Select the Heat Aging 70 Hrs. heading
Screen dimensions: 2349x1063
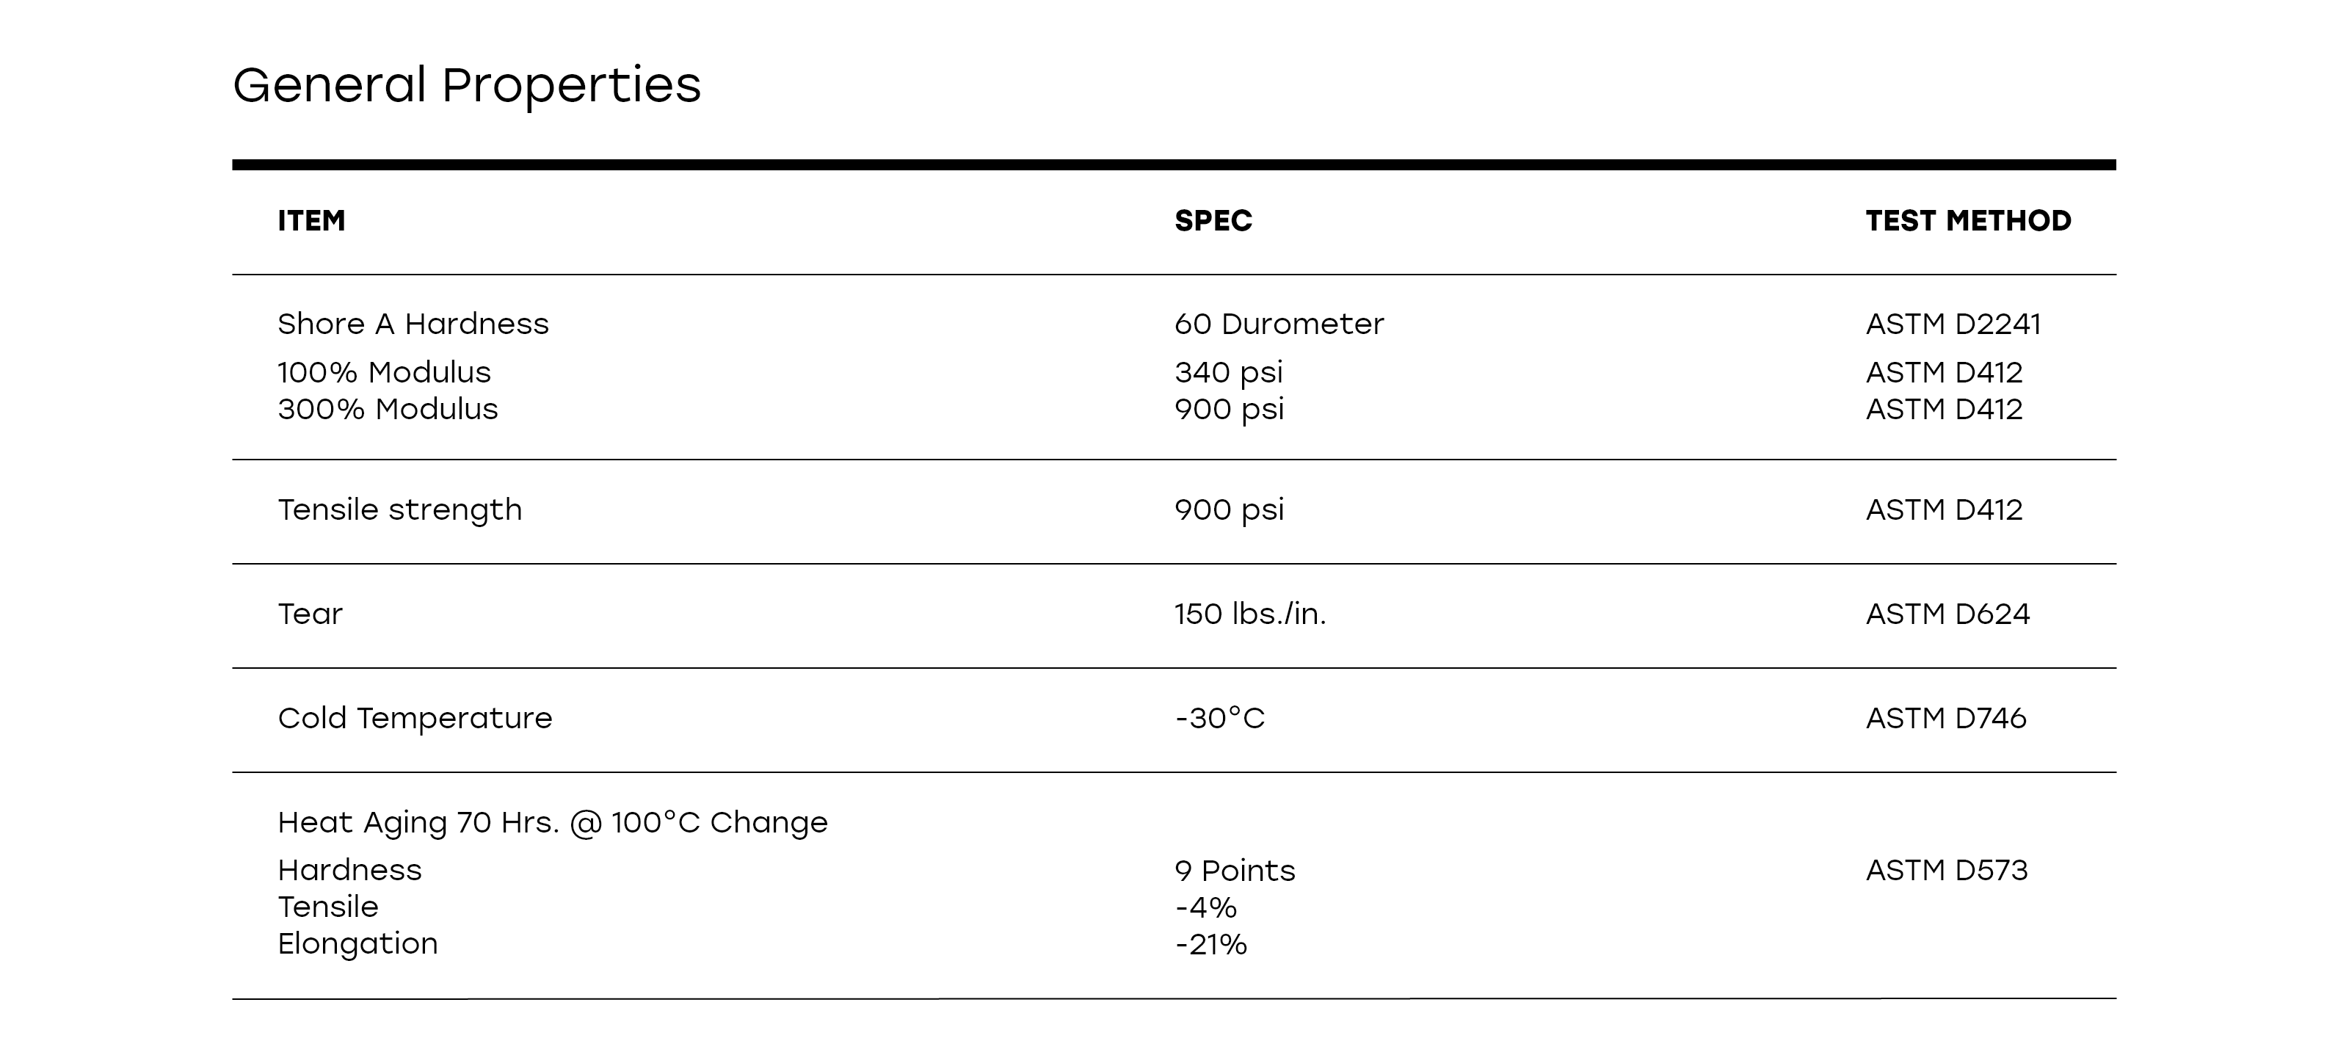pos(553,822)
